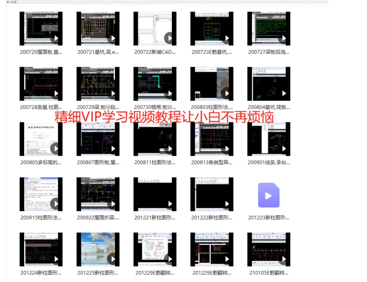
Task: Click play icon on 200805多标高的 video
Action: (55, 148)
